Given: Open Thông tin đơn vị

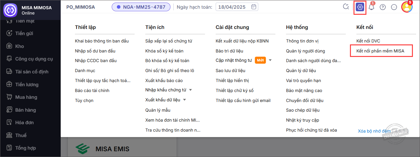Looking at the screenshot, I should coord(302,41).
